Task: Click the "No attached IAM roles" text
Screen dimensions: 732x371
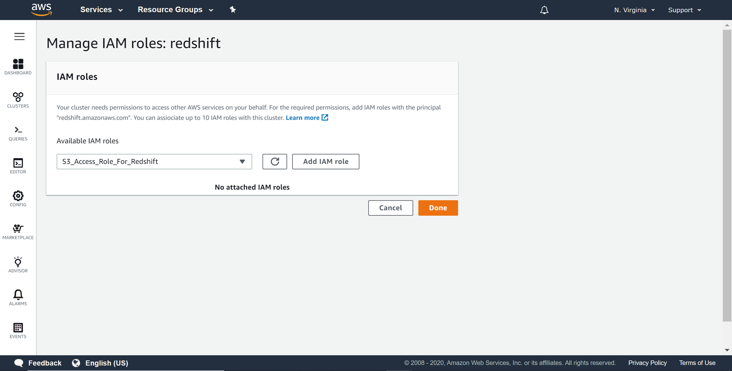Action: point(252,187)
